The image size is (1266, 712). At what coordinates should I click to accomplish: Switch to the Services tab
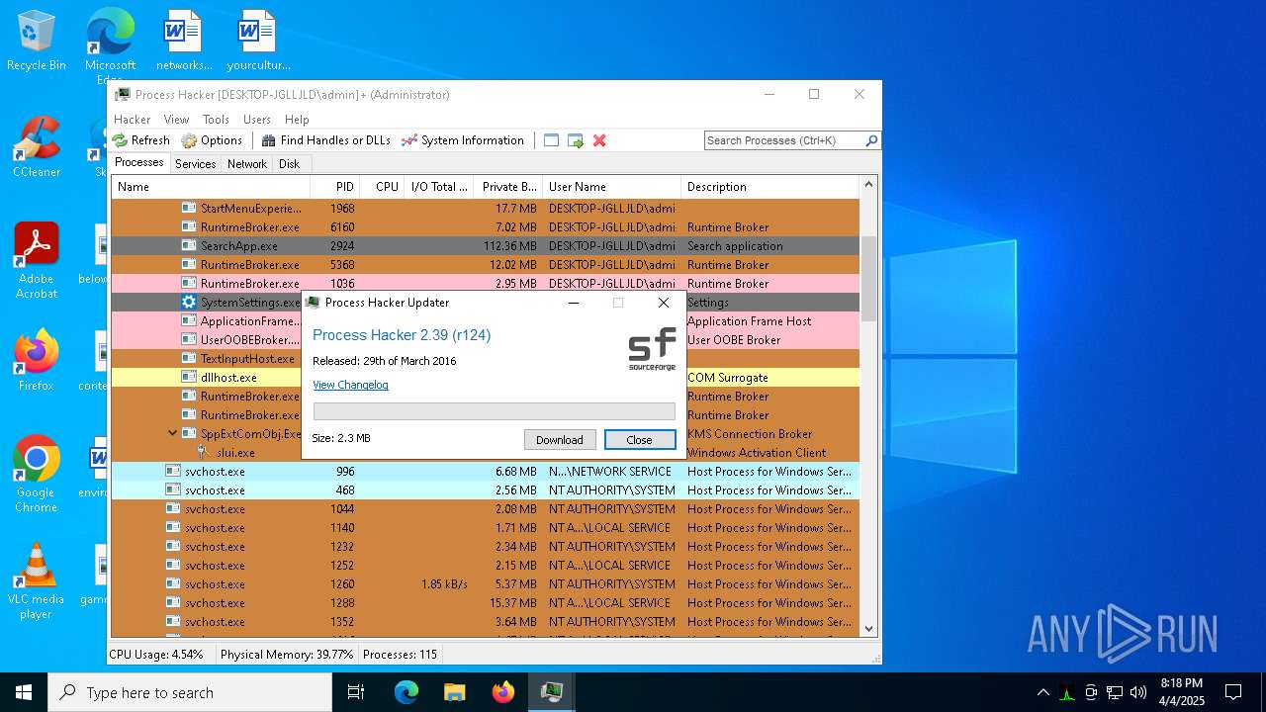pyautogui.click(x=196, y=164)
